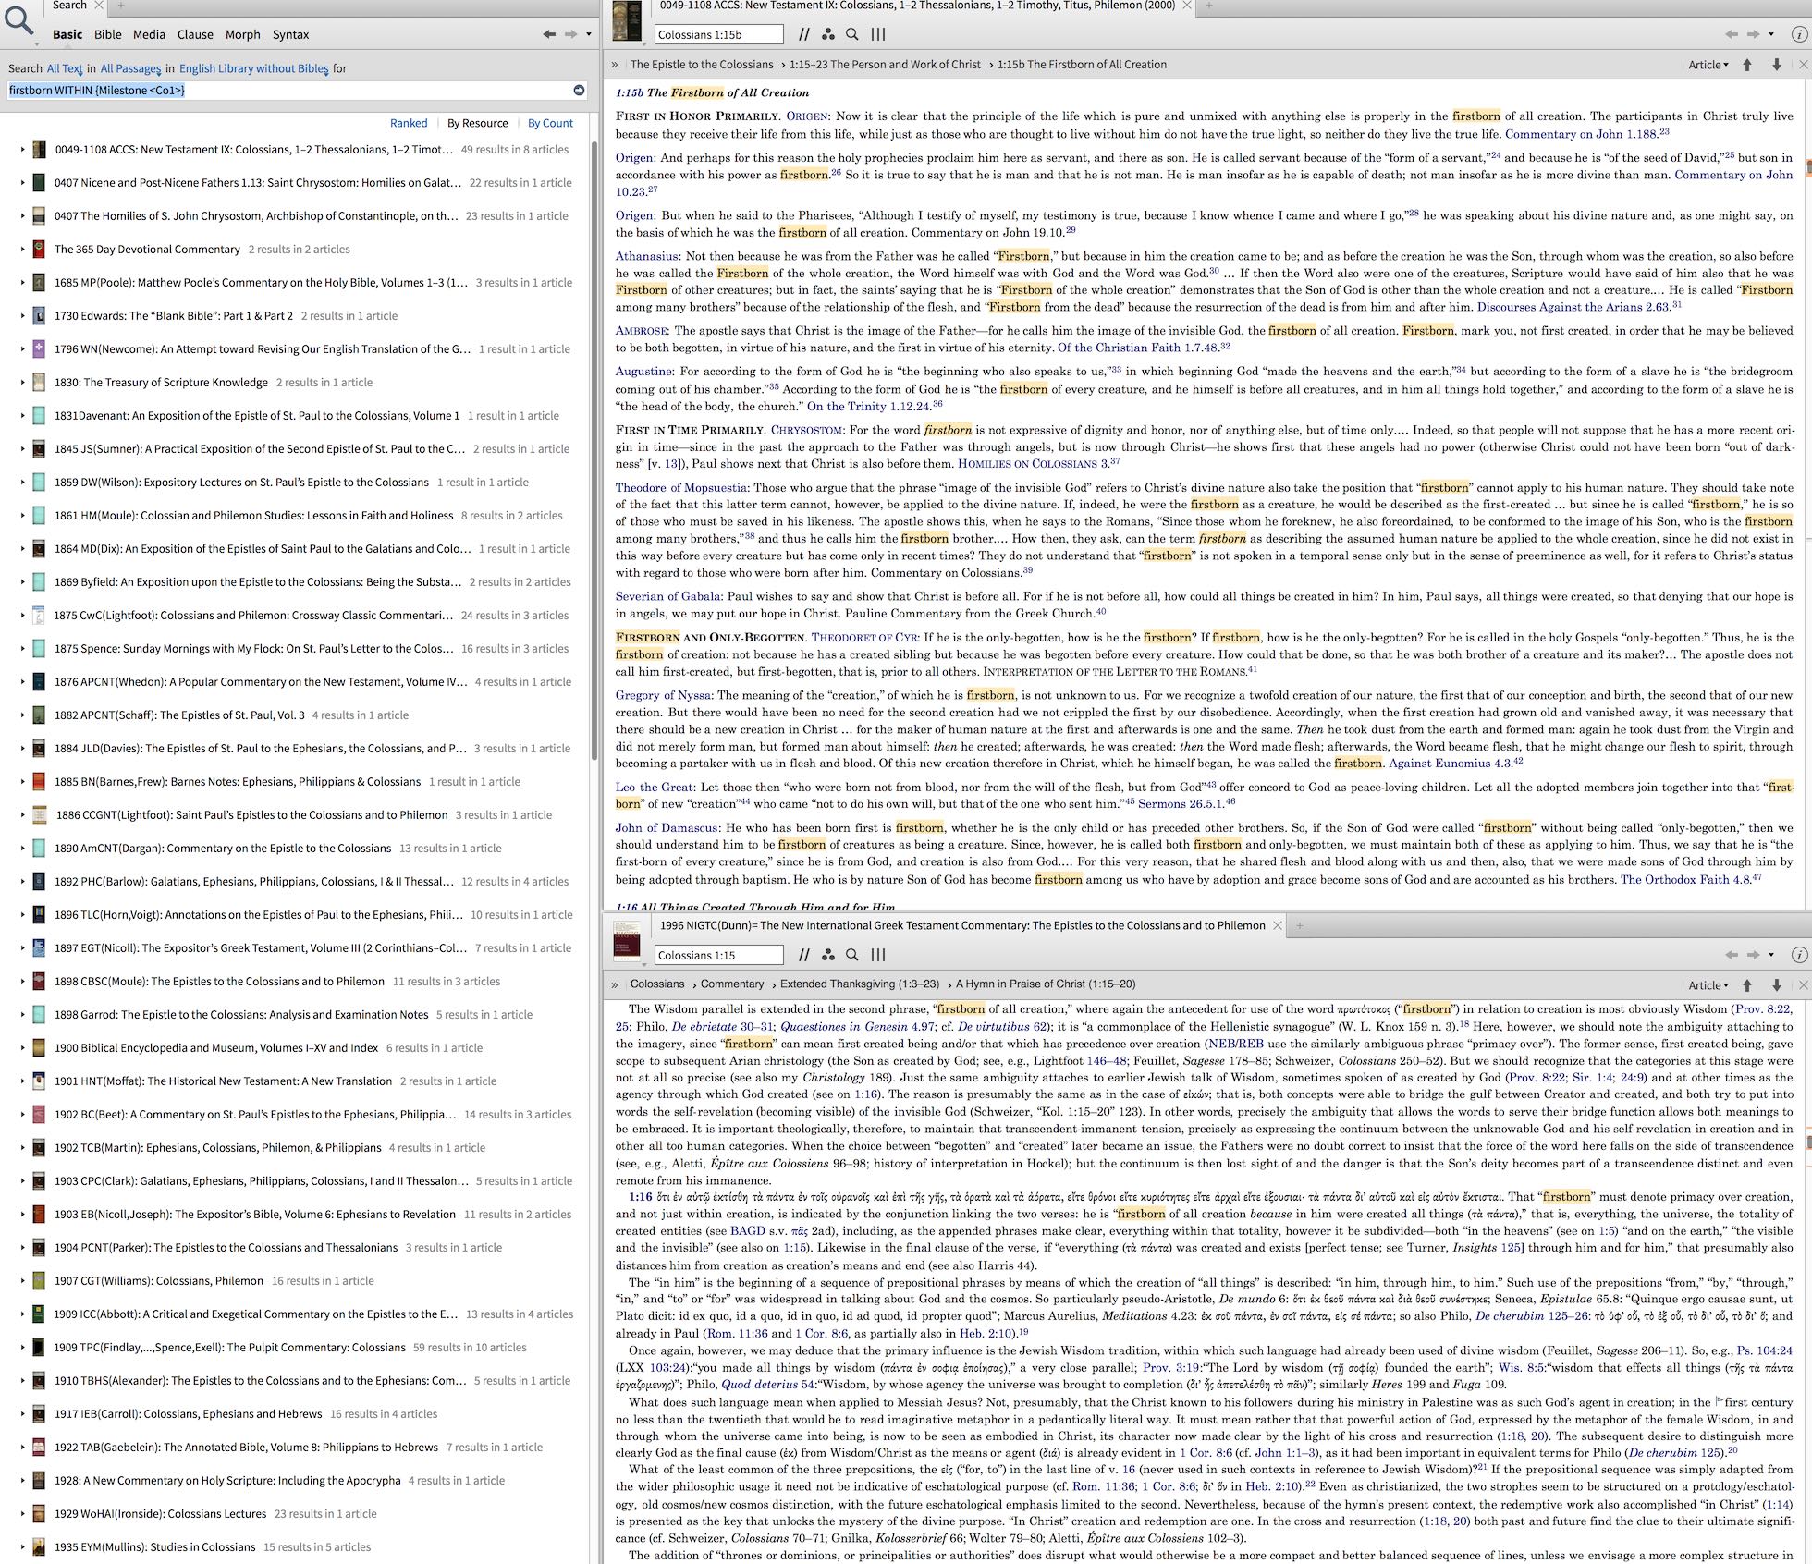Image resolution: width=1812 pixels, height=1564 pixels.
Task: Navigate back in the ACCS panel
Action: (x=1732, y=34)
